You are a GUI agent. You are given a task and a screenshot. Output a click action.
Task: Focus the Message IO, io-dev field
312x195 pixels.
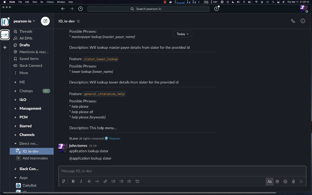[x=182, y=171]
